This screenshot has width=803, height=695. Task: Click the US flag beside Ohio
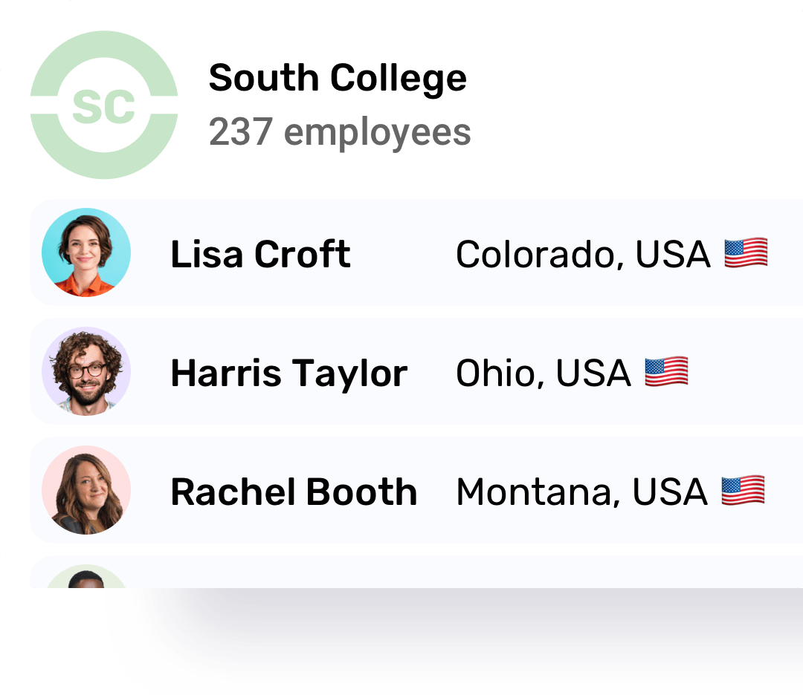(x=666, y=372)
